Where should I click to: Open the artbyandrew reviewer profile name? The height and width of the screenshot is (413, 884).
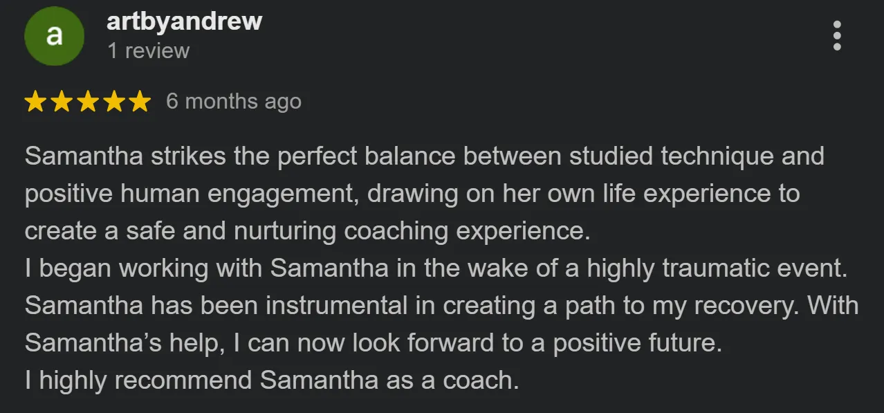[185, 21]
